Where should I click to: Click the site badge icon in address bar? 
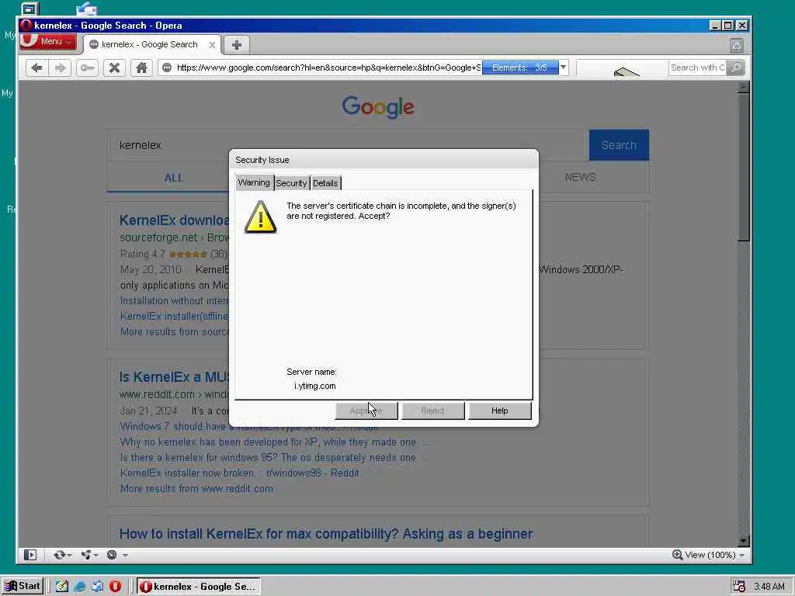tap(167, 68)
